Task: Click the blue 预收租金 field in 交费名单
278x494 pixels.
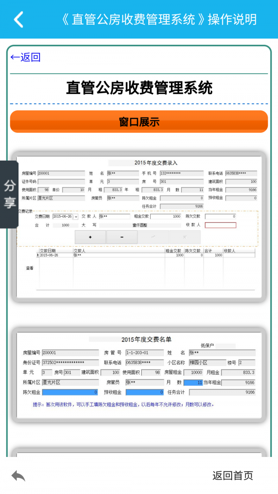Action: (145, 392)
